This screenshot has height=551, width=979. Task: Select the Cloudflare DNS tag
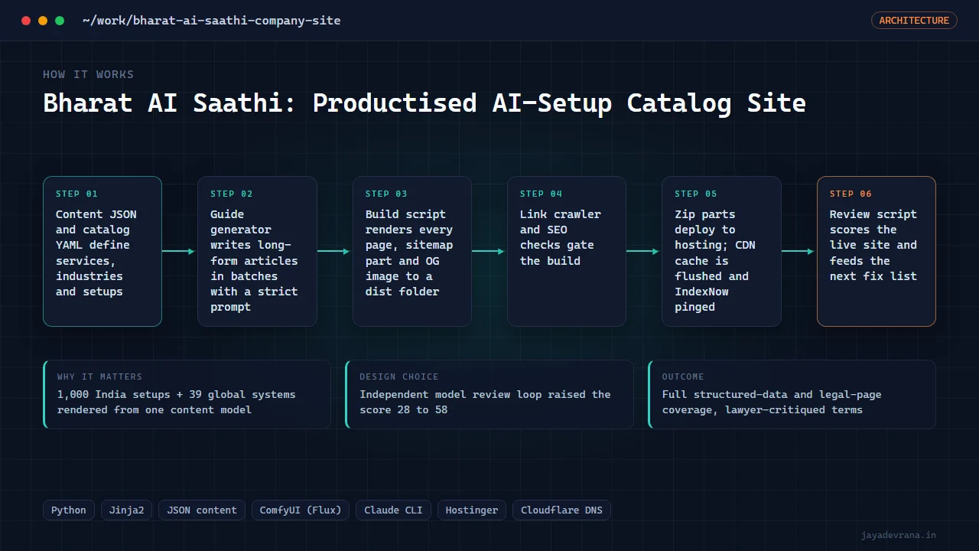[x=561, y=510]
